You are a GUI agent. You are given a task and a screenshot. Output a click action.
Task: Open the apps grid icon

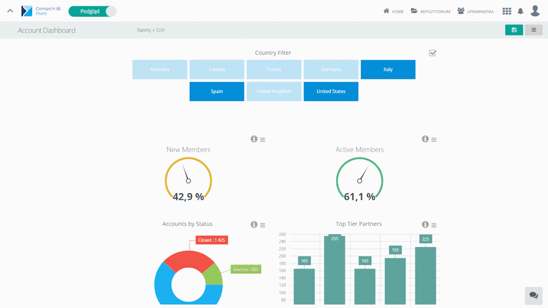507,11
